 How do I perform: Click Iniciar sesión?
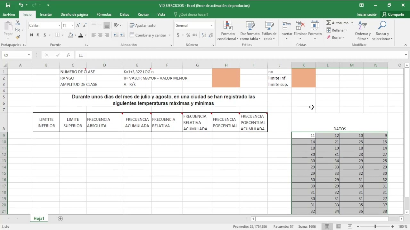coord(367,14)
